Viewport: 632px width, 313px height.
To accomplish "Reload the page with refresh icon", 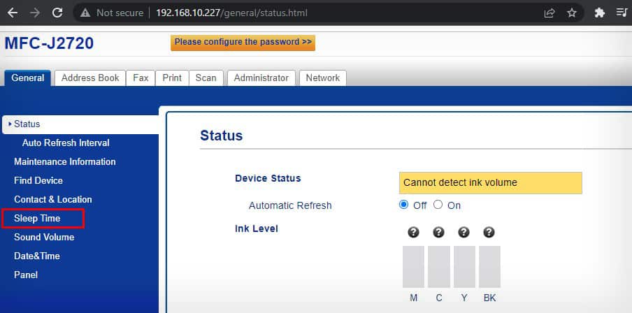I will click(x=57, y=13).
